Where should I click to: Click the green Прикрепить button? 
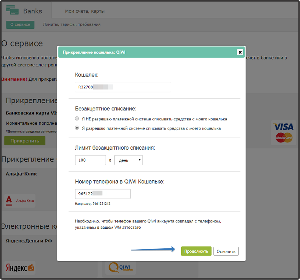[25, 141]
